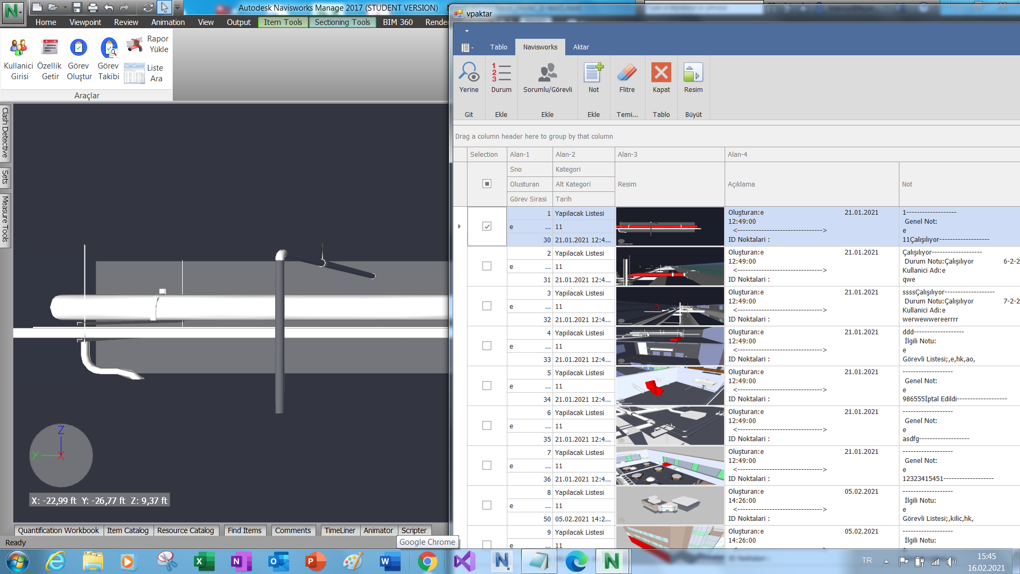Open the TimeLiner panel tab
Screen dimensions: 1020x574
(x=339, y=530)
